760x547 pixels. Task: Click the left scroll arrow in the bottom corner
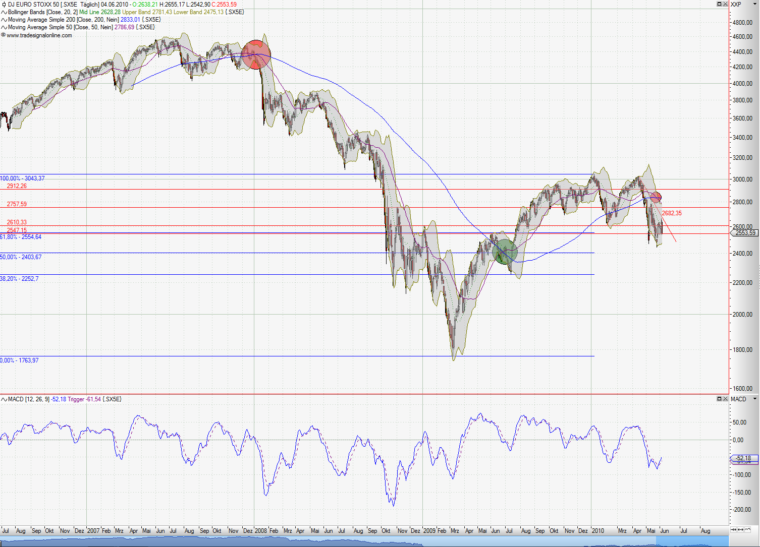[733, 529]
